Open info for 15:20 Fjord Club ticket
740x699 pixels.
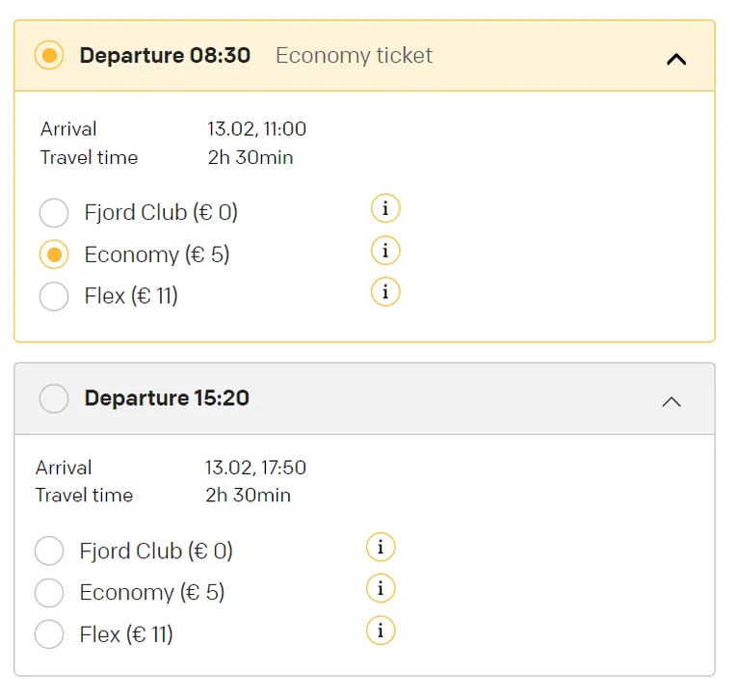[381, 547]
